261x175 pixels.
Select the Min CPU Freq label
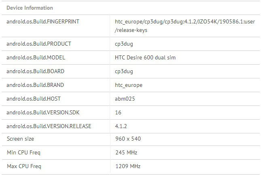[23, 152]
